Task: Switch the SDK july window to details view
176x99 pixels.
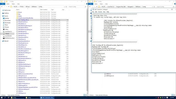Action: pos(84,95)
